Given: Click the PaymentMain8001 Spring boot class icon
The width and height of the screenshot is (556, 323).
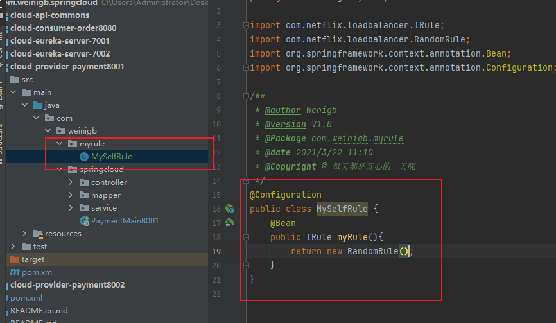Looking at the screenshot, I should click(84, 221).
